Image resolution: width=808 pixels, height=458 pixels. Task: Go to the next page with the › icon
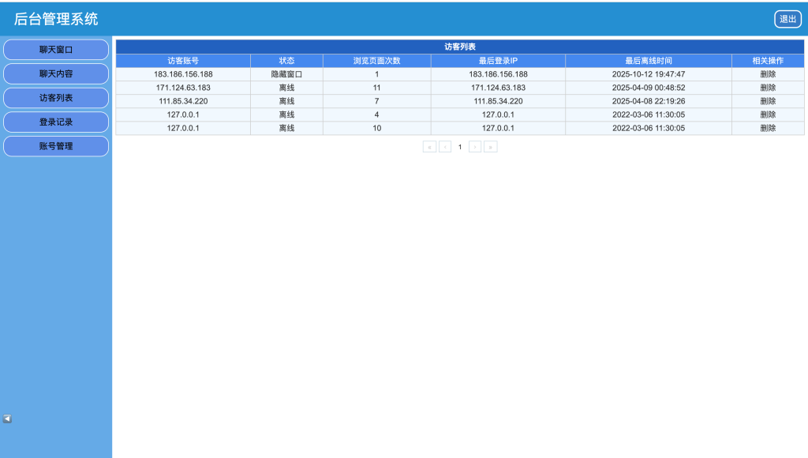point(475,147)
